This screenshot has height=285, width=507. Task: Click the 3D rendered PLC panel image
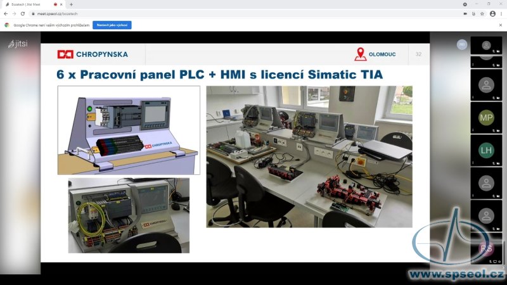coord(129,130)
